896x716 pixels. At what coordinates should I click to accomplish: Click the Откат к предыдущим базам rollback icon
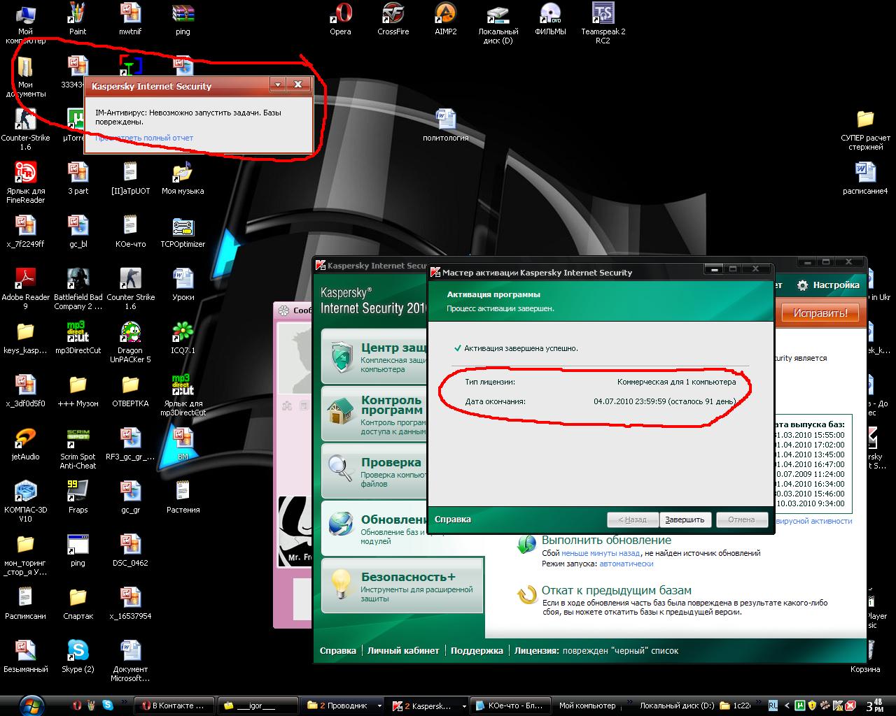pos(526,595)
